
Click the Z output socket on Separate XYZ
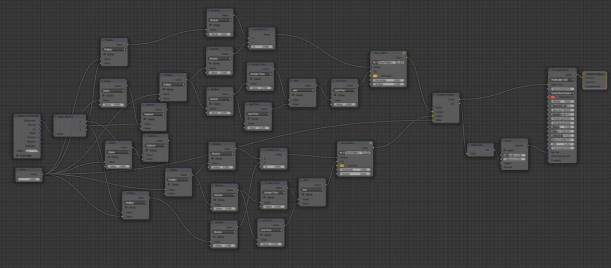[86, 130]
